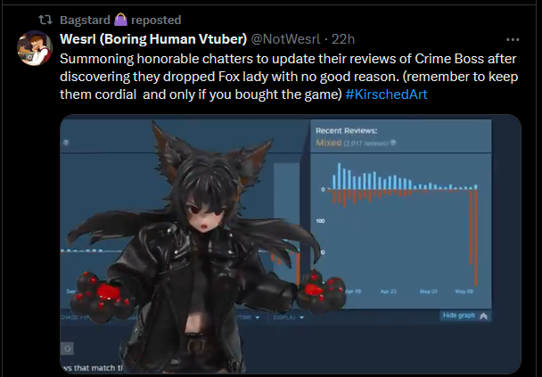Select the tall orange negative bar at May 08
Screen dimensions: 542x377
(476, 238)
